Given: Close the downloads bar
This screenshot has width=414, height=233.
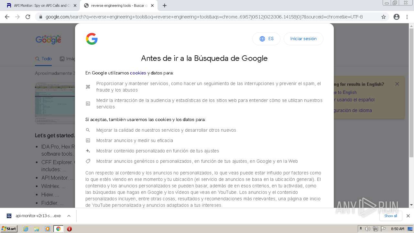Looking at the screenshot, I should pos(408,216).
